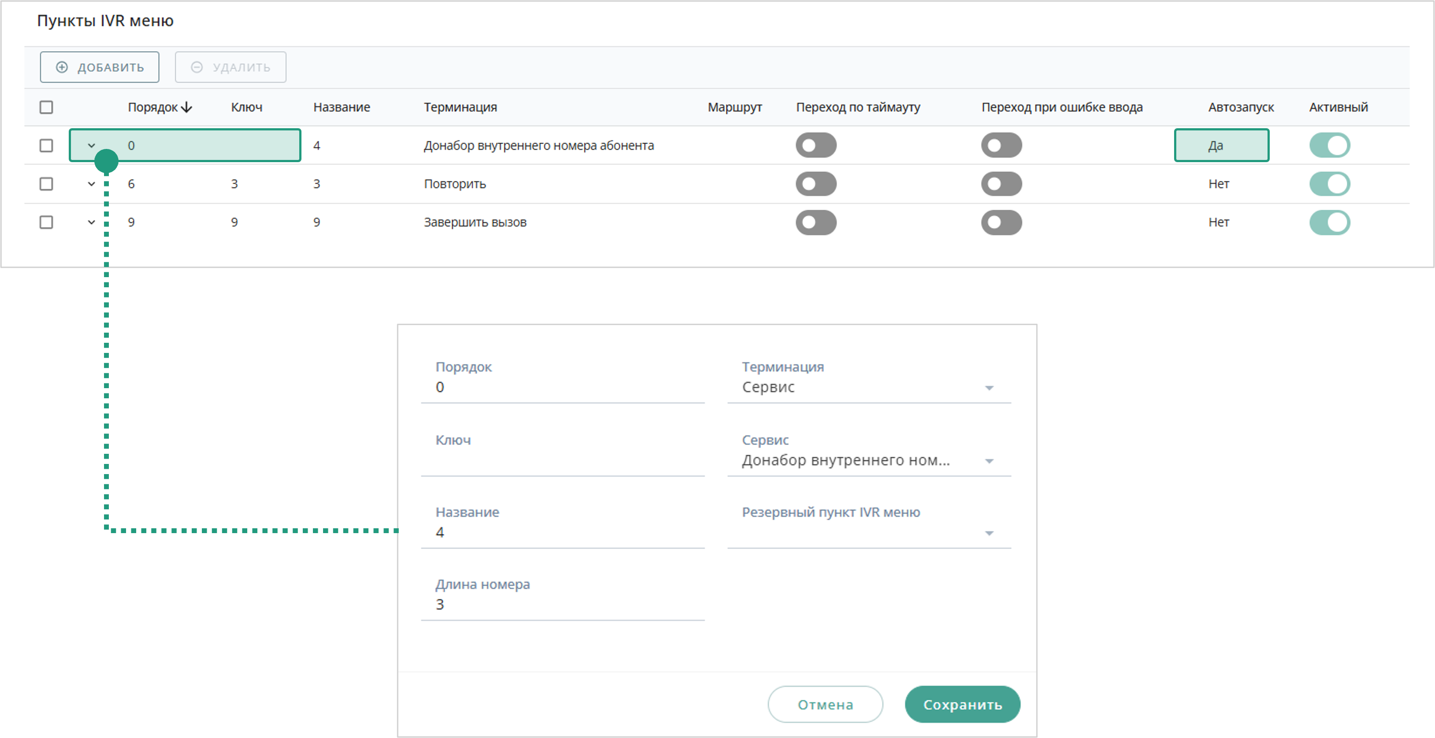This screenshot has width=1435, height=738.
Task: Click the sort arrow next to Порядок
Action: click(187, 107)
